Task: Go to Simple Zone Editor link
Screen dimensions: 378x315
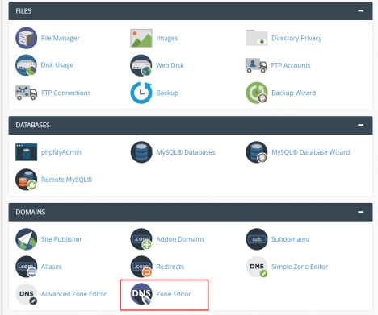Action: point(300,267)
